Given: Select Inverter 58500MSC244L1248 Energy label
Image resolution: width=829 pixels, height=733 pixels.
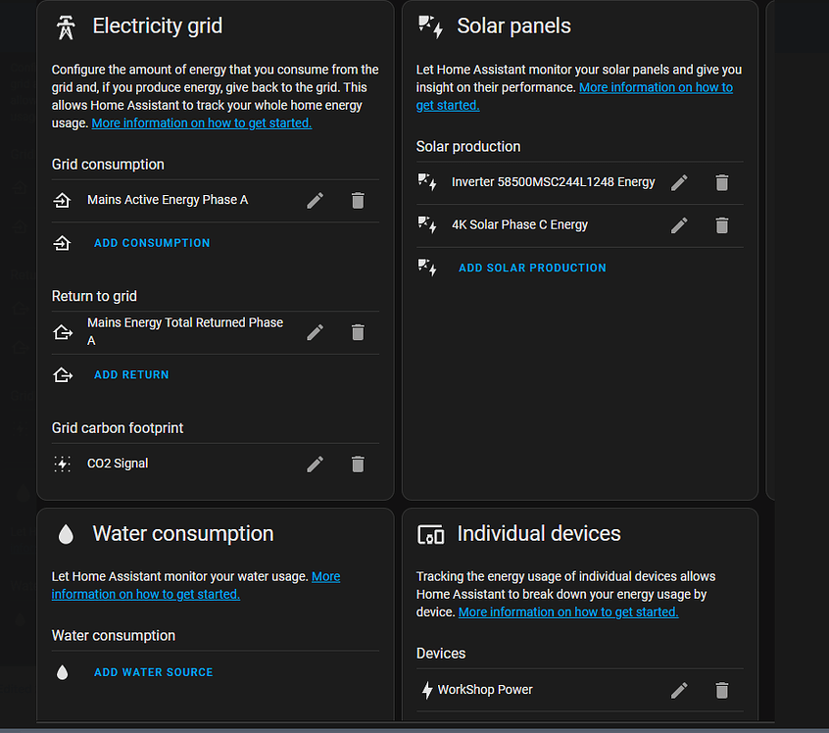Looking at the screenshot, I should coord(553,182).
